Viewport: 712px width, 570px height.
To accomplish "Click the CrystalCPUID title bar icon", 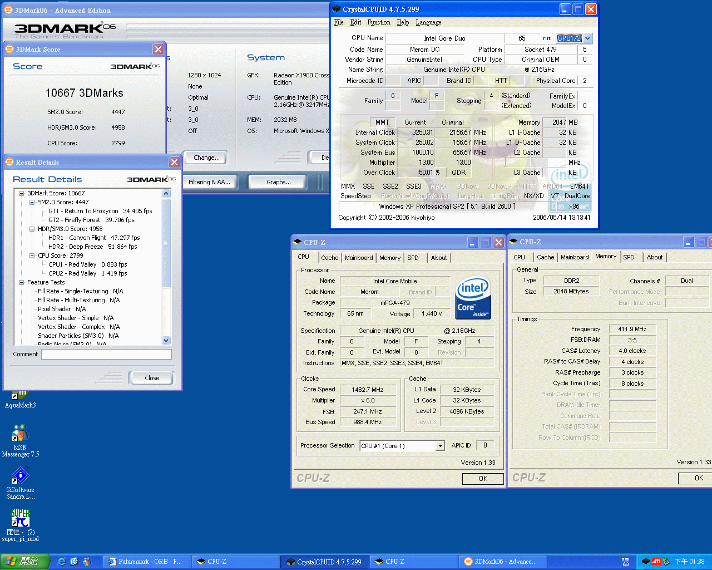I will coord(336,9).
